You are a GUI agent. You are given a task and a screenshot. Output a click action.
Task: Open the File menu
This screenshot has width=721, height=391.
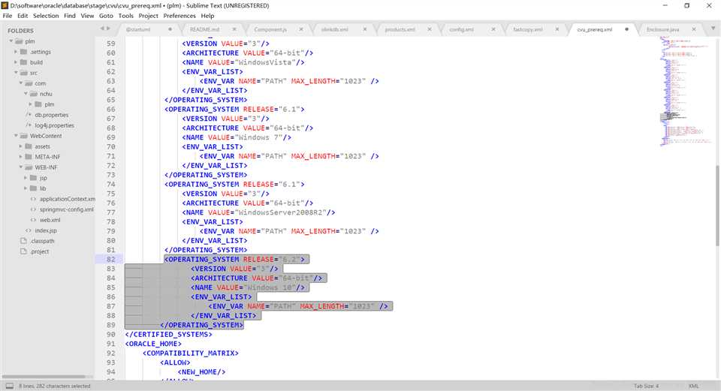8,16
